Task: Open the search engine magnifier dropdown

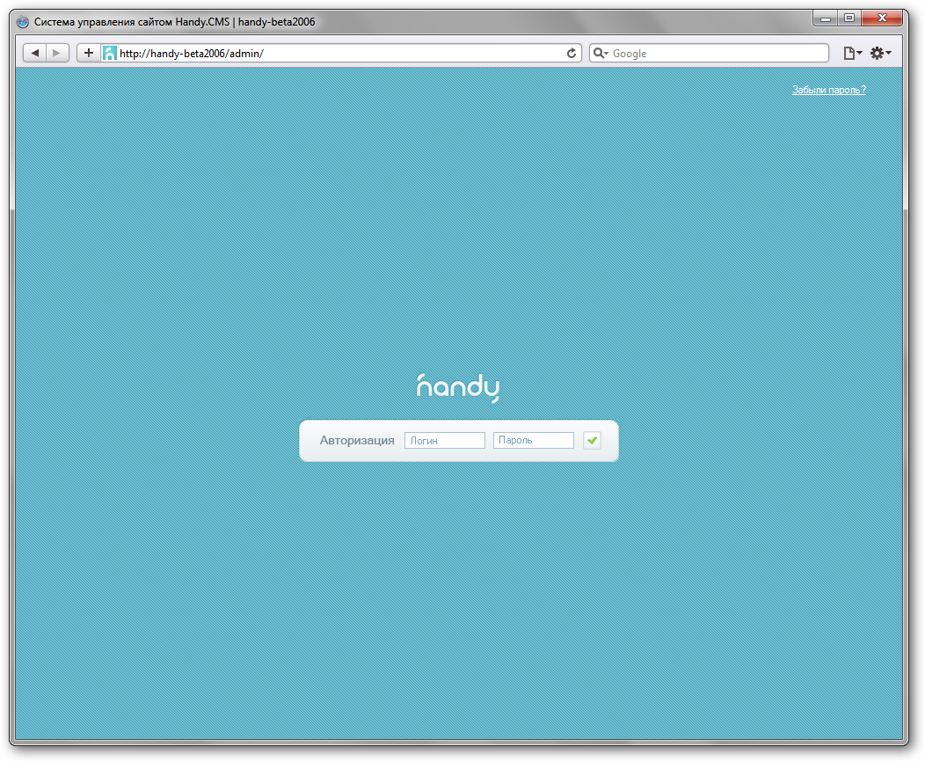Action: click(x=601, y=54)
